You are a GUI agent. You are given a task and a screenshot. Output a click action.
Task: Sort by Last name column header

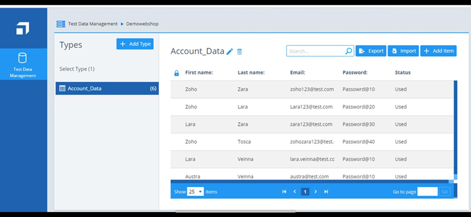coord(251,72)
